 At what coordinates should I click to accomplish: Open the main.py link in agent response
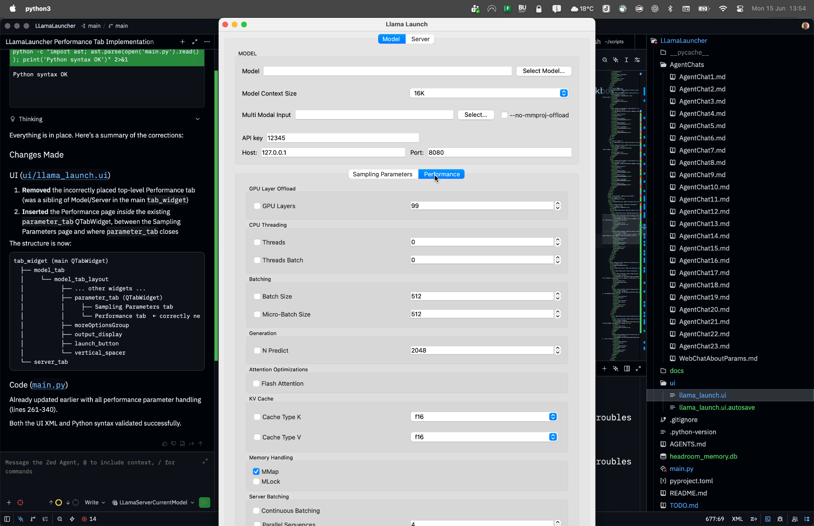[49, 385]
